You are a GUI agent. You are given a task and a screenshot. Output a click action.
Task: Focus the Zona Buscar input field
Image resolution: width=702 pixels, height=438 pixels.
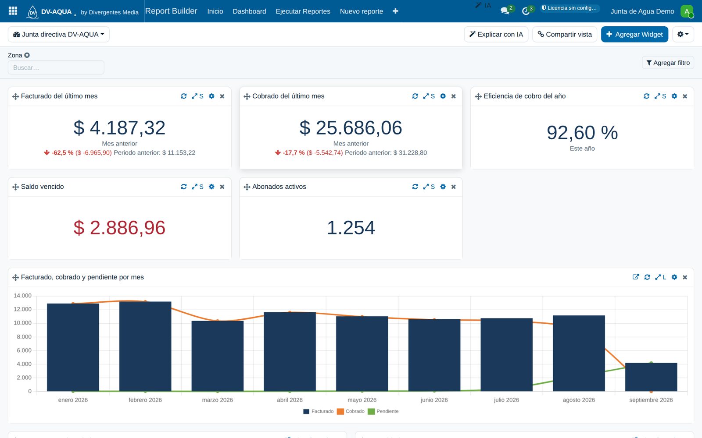[x=56, y=67]
